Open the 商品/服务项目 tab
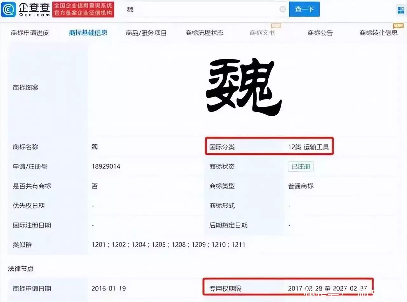This screenshot has width=407, height=302. (x=146, y=33)
